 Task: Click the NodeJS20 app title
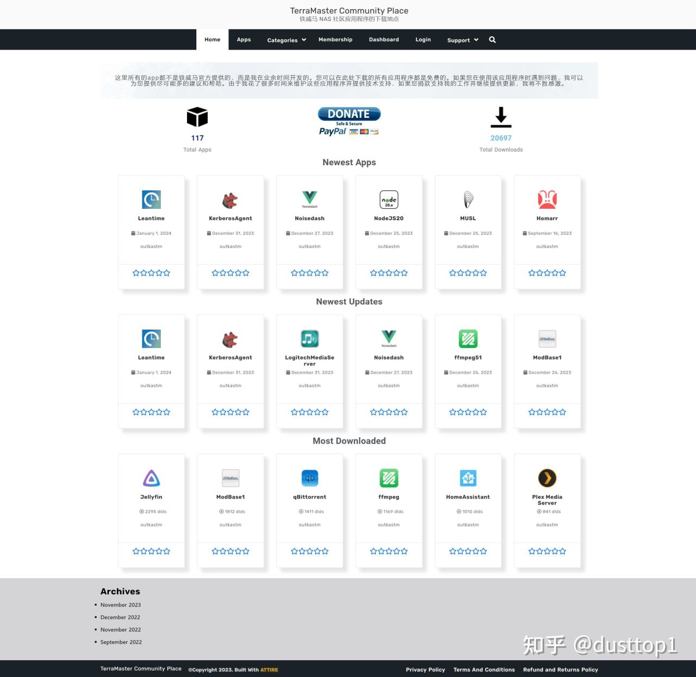point(389,219)
